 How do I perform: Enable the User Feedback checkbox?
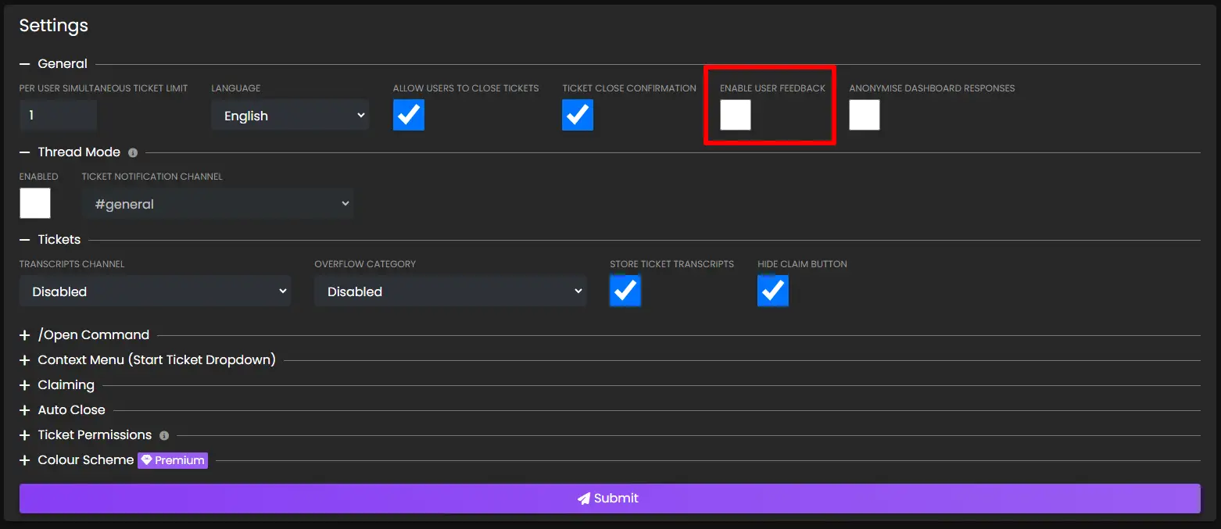[735, 115]
